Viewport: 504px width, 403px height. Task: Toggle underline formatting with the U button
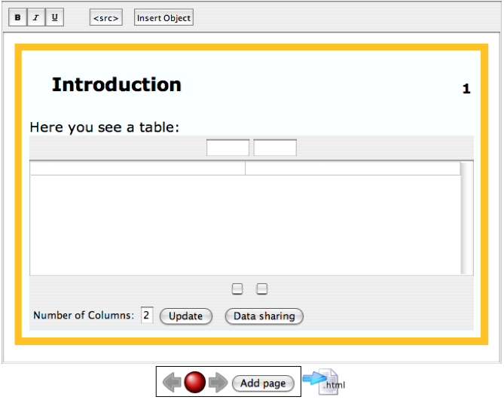[55, 17]
